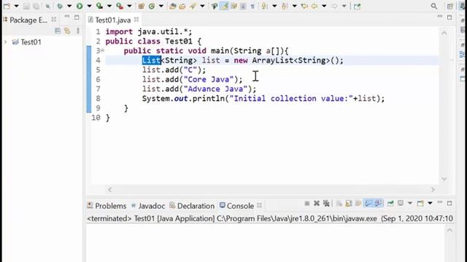Click the Pin Console icon

[x=390, y=203]
